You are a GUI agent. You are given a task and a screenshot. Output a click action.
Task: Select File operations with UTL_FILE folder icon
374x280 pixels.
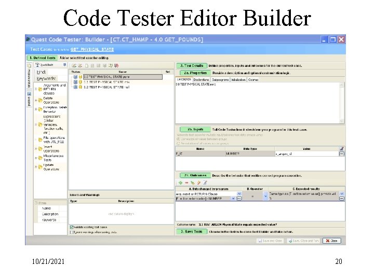[x=41, y=140]
